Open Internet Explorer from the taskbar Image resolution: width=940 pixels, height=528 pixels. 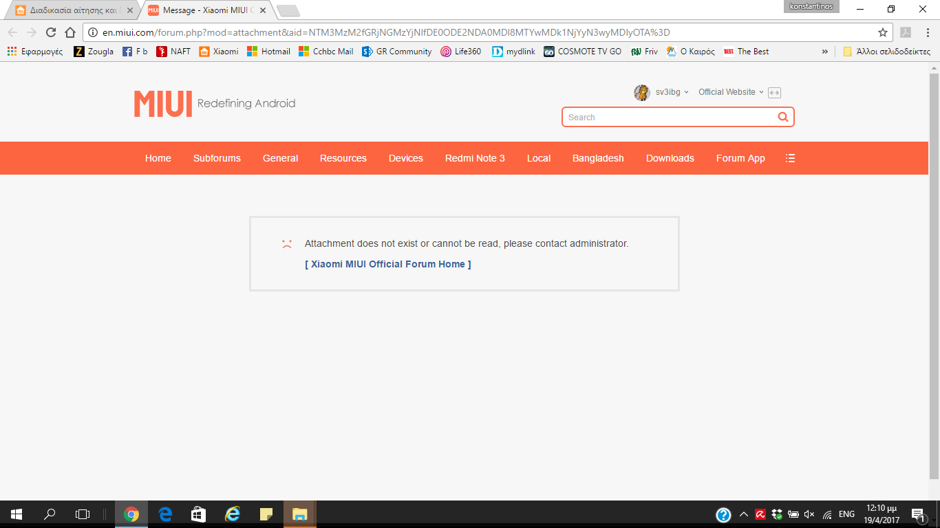(x=233, y=514)
